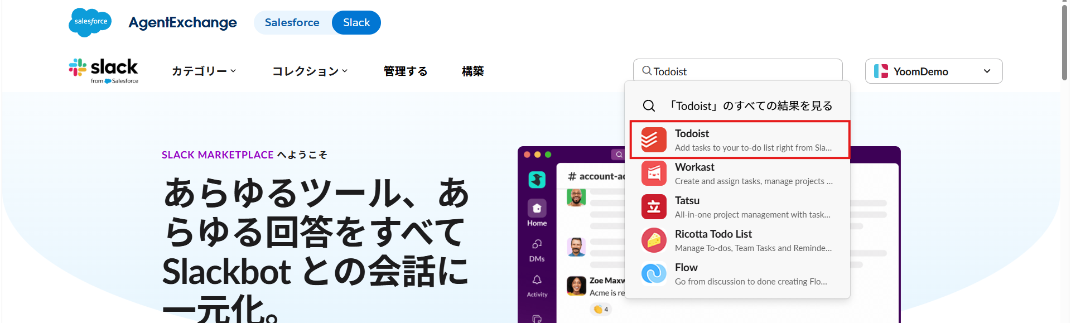Click Zoe Maxwell's avatar in the mockup
1071x323 pixels.
coord(576,286)
